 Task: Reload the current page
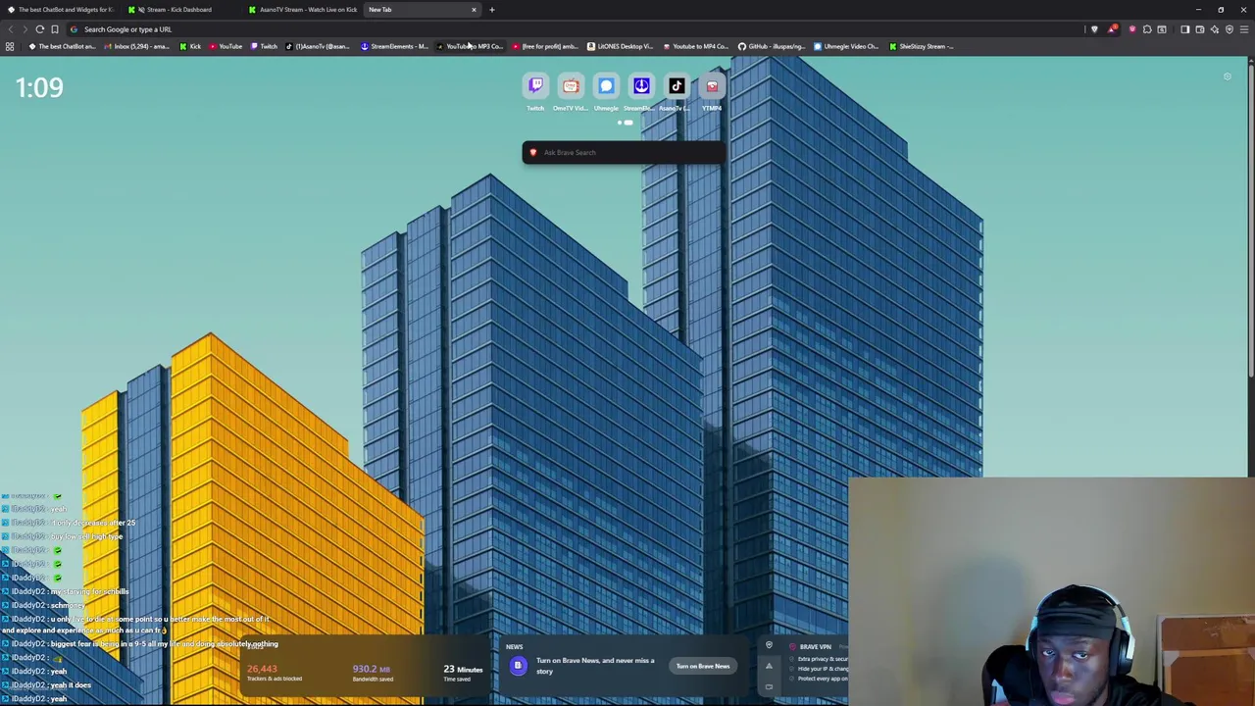[x=40, y=29]
